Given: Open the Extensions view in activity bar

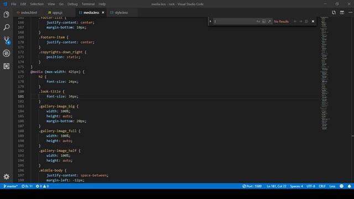Looking at the screenshot, I should click(6, 66).
